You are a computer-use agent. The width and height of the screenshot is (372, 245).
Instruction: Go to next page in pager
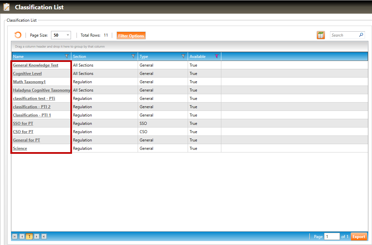tap(37, 236)
